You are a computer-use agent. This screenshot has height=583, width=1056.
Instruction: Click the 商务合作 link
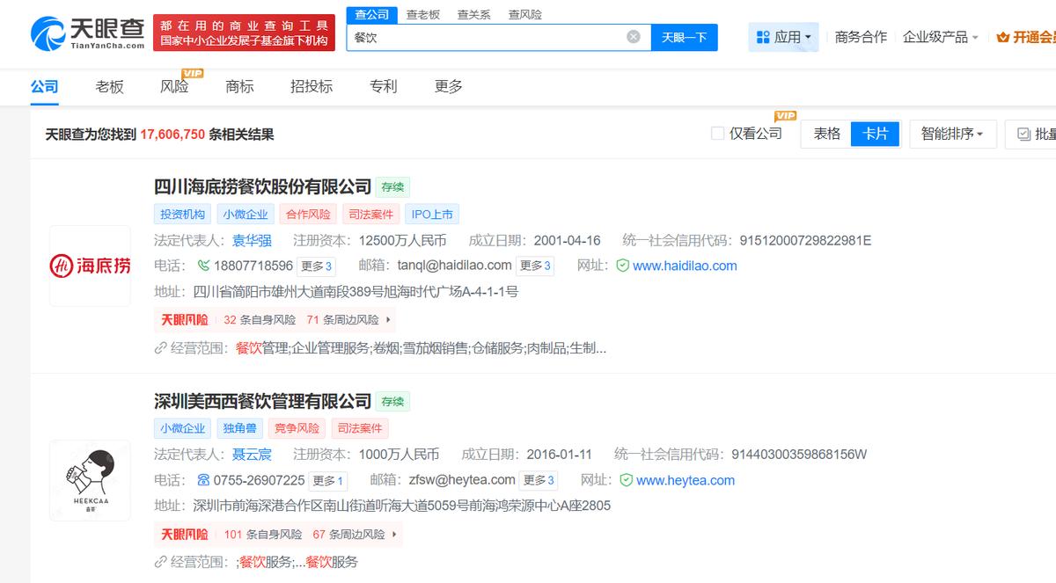[861, 37]
